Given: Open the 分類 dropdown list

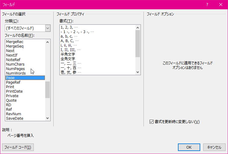Looking at the screenshot, I should [x=48, y=28].
